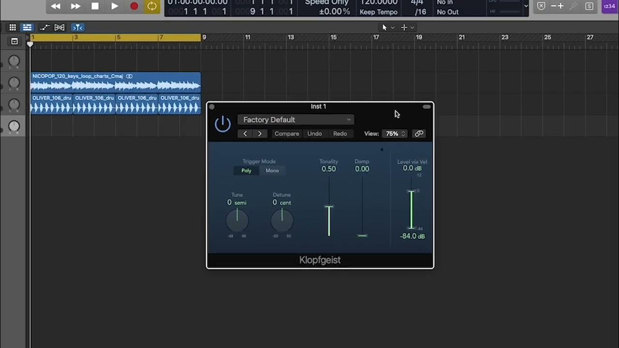This screenshot has height=348, width=619.
Task: Toggle the blue list view button
Action: pyautogui.click(x=27, y=28)
